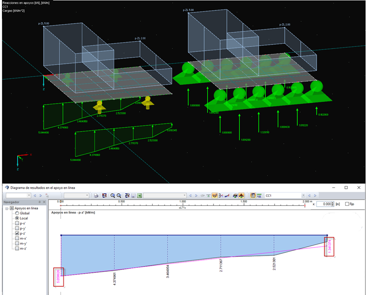Click the scissors-like section icon
This screenshot has height=295, width=368.
click(x=221, y=196)
